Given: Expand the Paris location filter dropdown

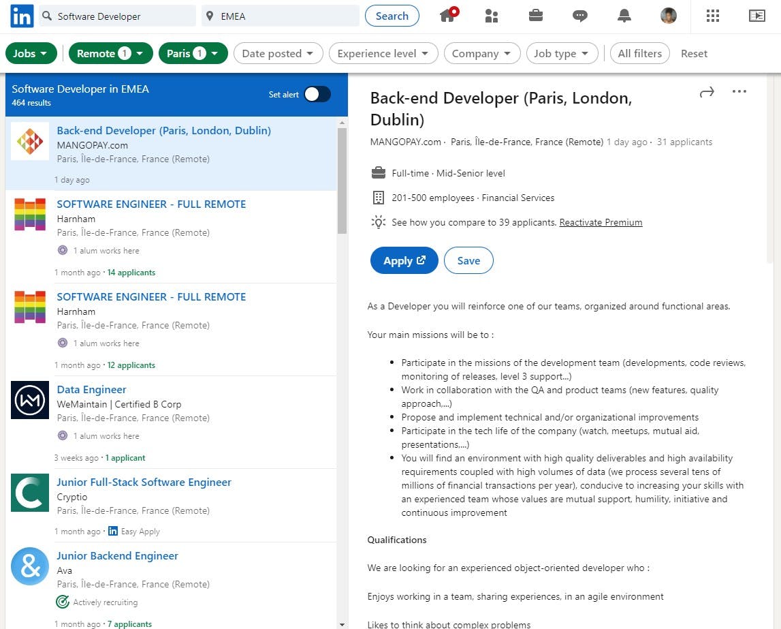Looking at the screenshot, I should click(193, 53).
